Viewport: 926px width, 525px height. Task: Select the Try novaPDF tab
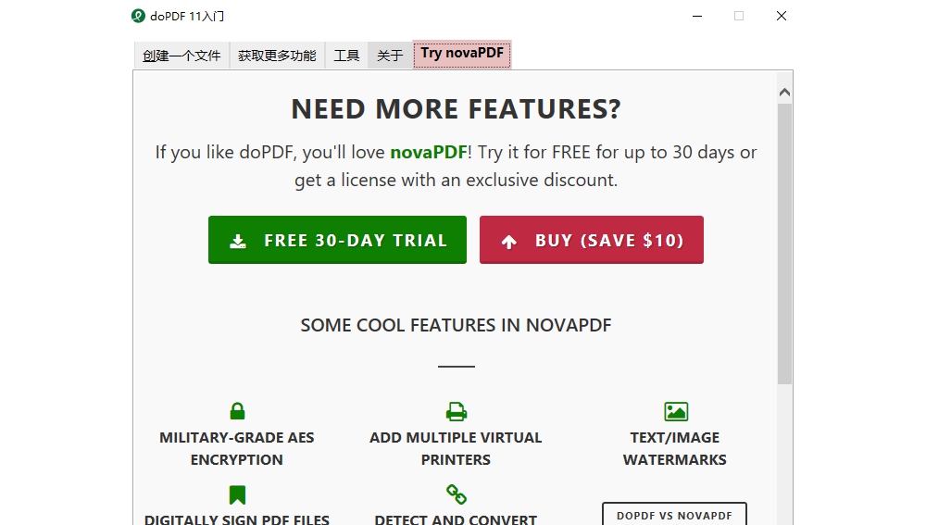[462, 55]
